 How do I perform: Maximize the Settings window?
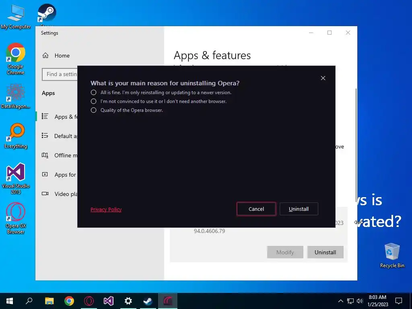(330, 33)
